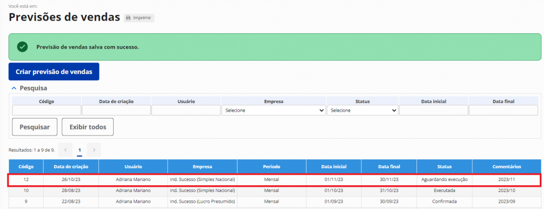Click the green success checkmark icon
The image size is (544, 209).
tap(22, 47)
